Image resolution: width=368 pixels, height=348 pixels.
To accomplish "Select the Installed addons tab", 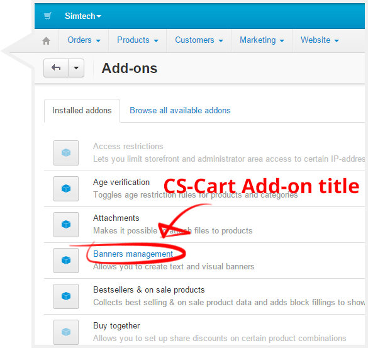I will pos(82,111).
